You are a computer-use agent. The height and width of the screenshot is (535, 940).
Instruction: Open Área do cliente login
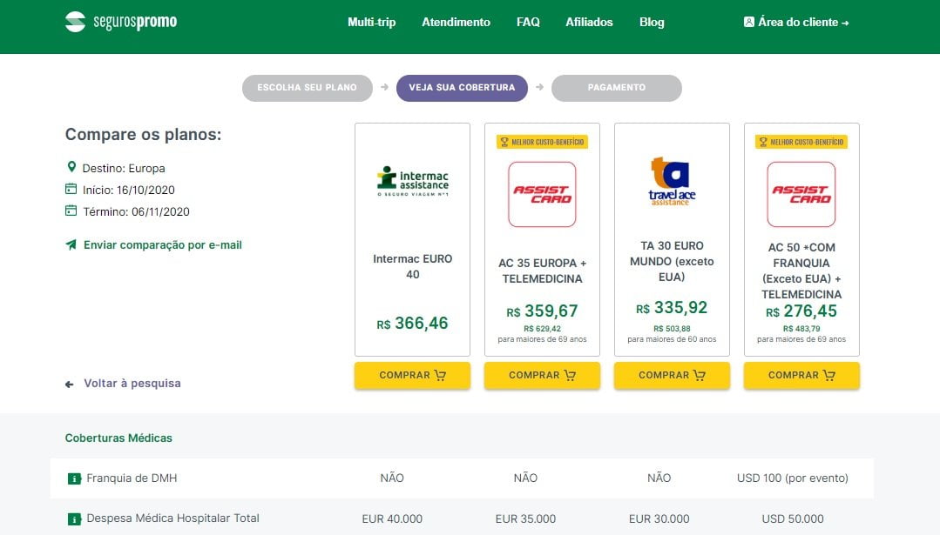(796, 23)
